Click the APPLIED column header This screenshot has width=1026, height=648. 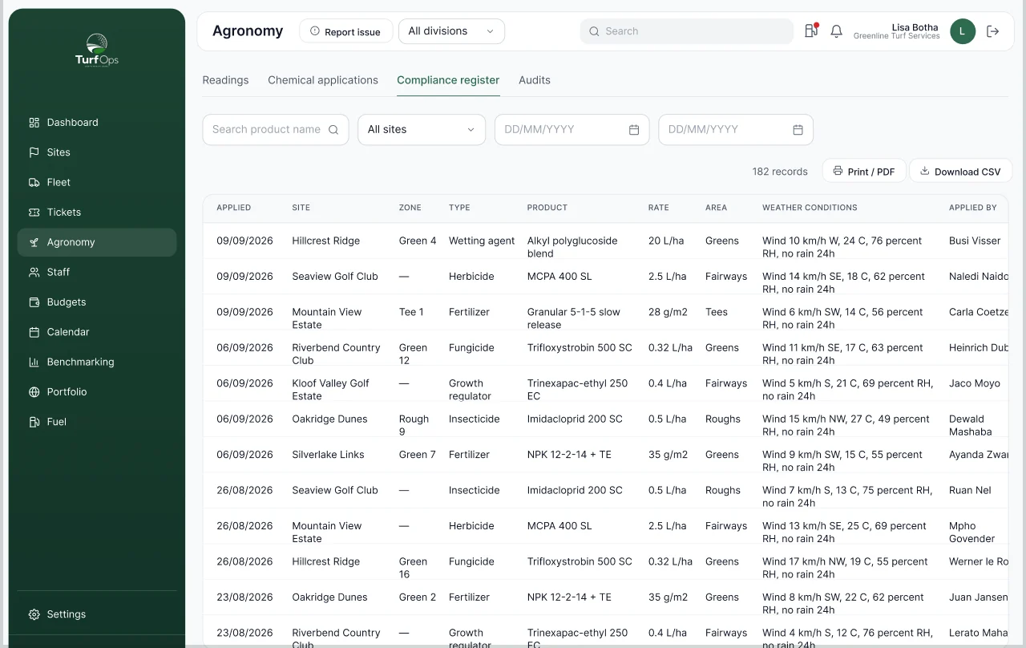pyautogui.click(x=234, y=208)
